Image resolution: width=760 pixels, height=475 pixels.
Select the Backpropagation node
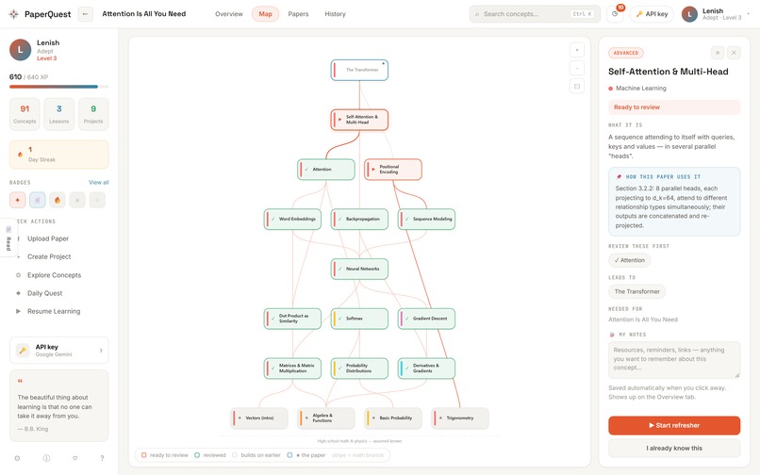pos(359,219)
